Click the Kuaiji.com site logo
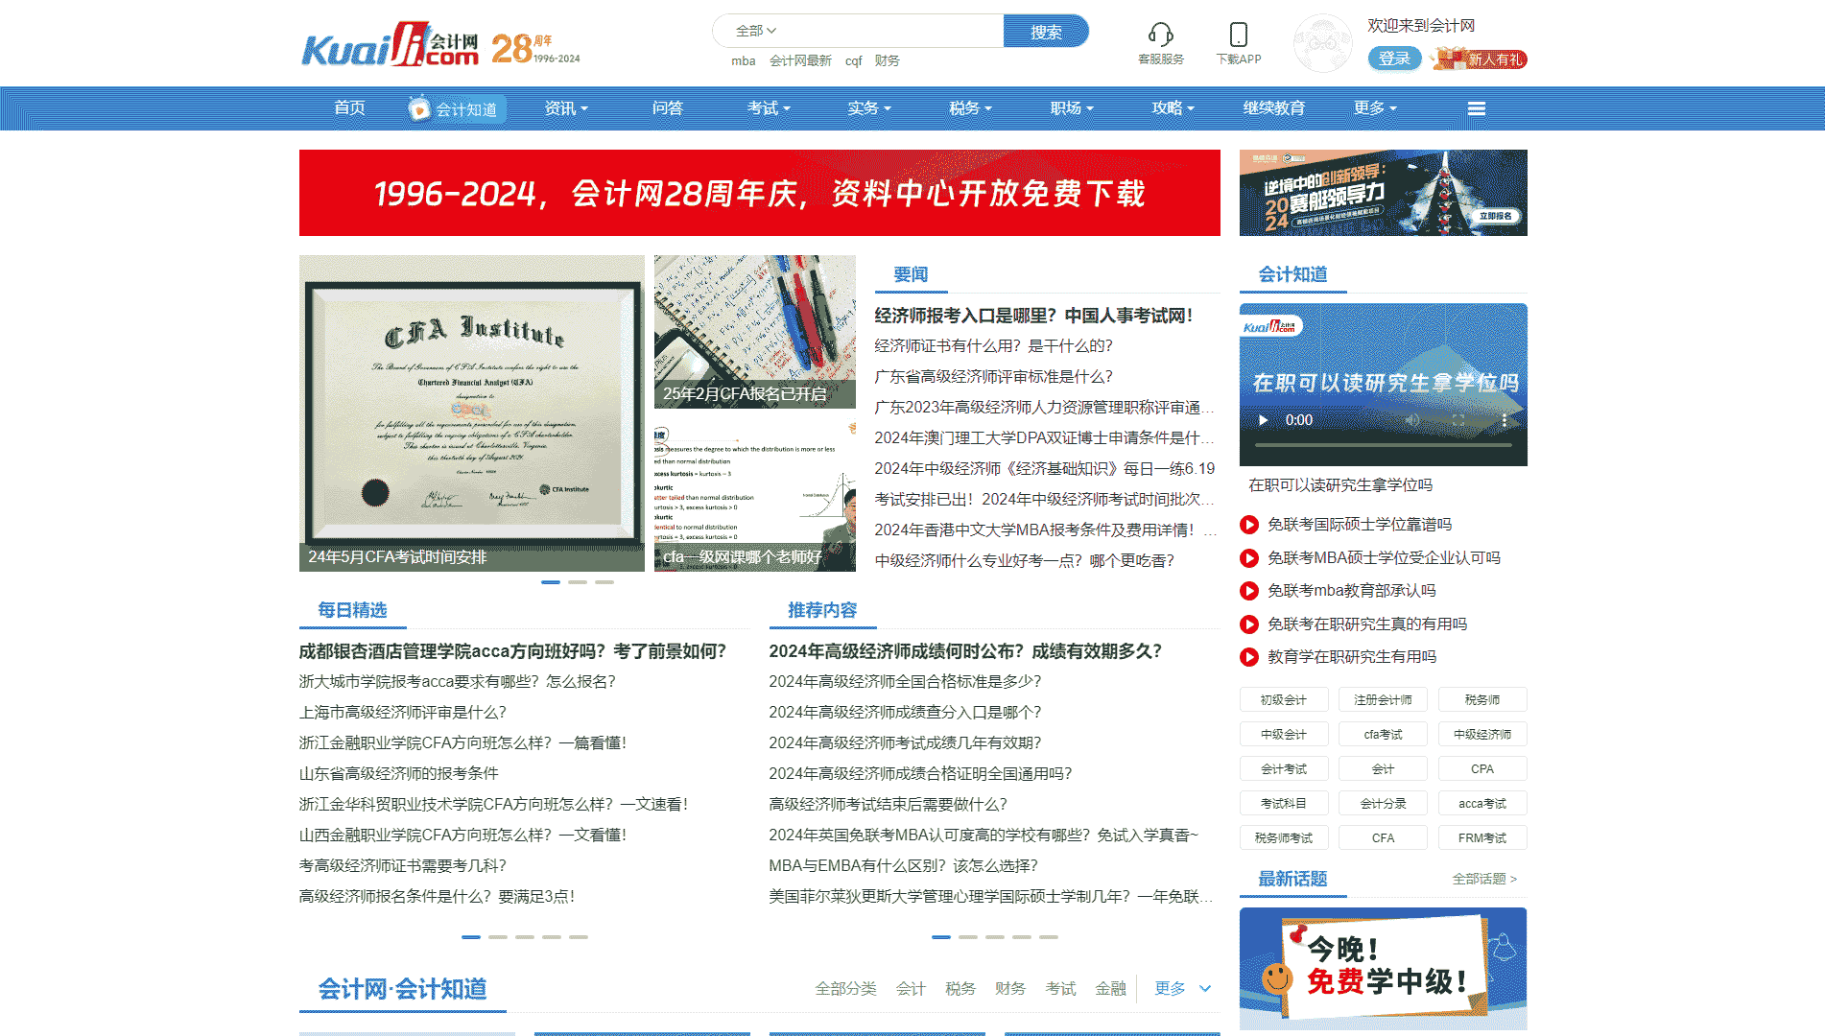The height and width of the screenshot is (1036, 1825). pos(390,45)
